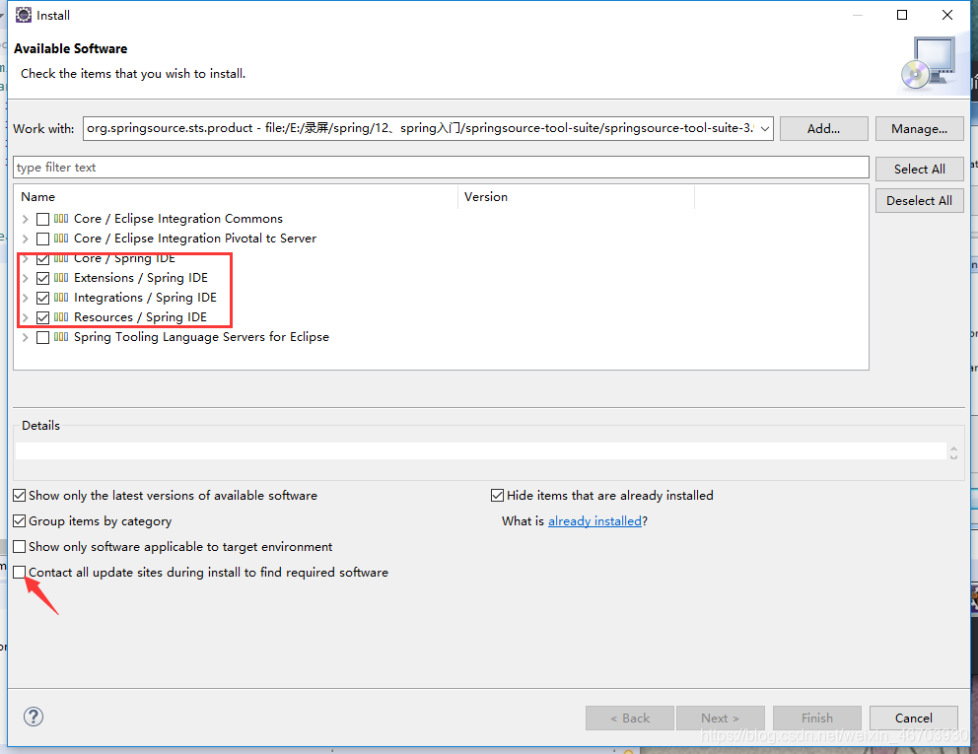Open the Work with site dropdown
Screen dimensions: 978x754
(x=765, y=128)
